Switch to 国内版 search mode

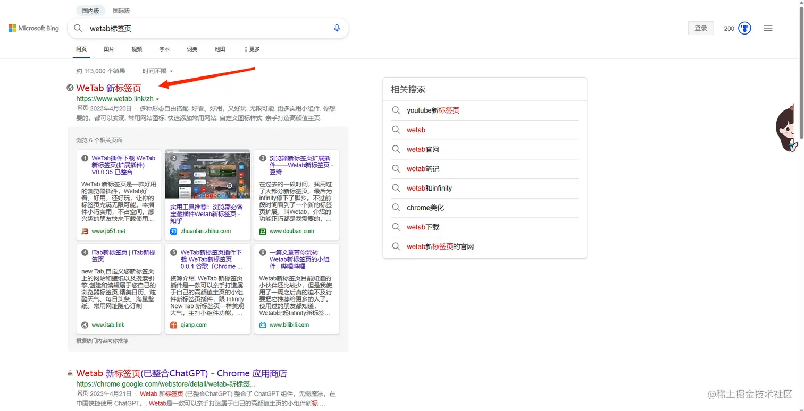coord(90,11)
